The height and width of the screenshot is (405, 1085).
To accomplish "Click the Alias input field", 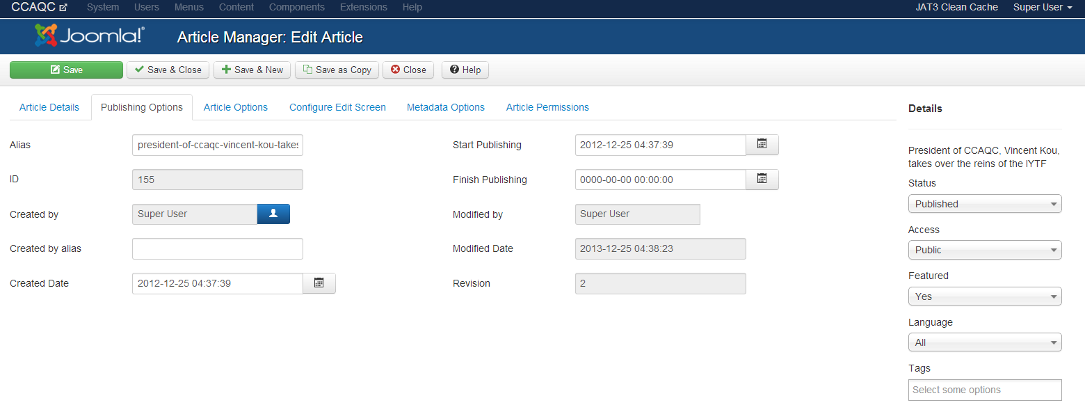I will point(218,145).
